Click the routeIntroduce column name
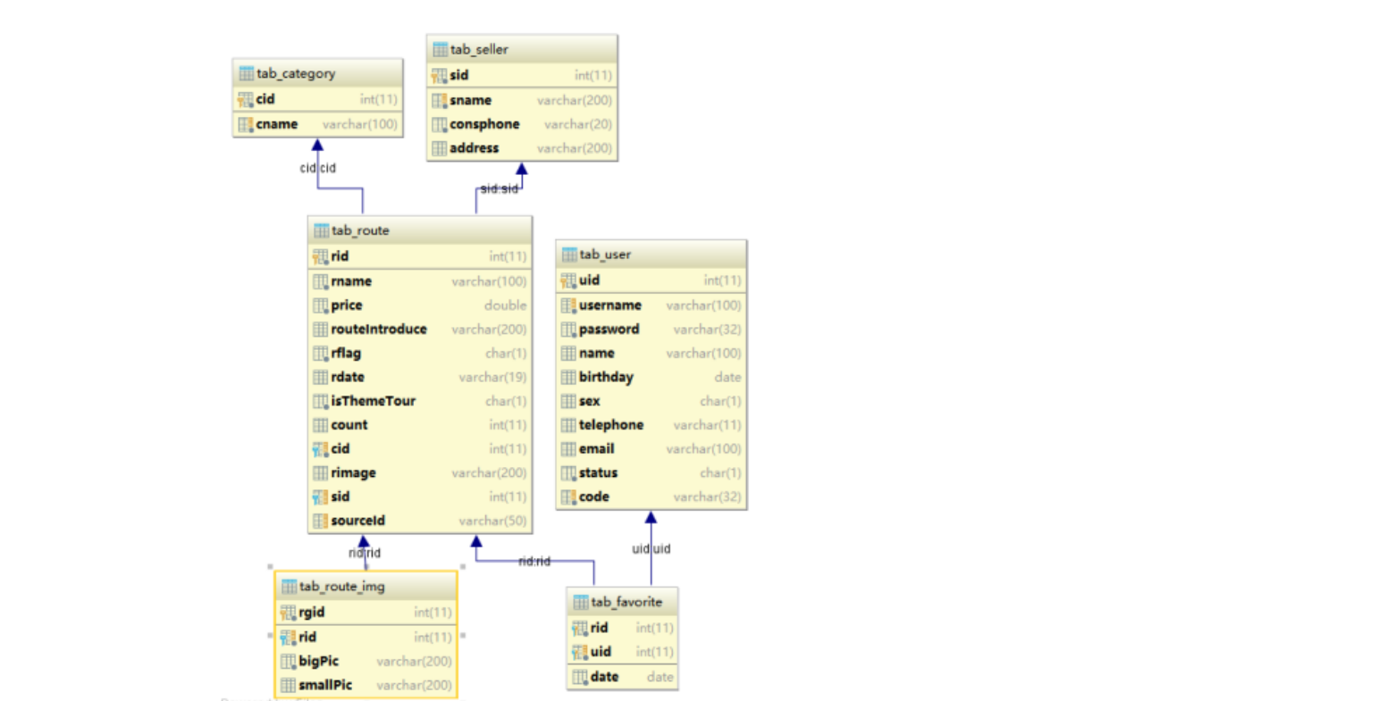 379,330
